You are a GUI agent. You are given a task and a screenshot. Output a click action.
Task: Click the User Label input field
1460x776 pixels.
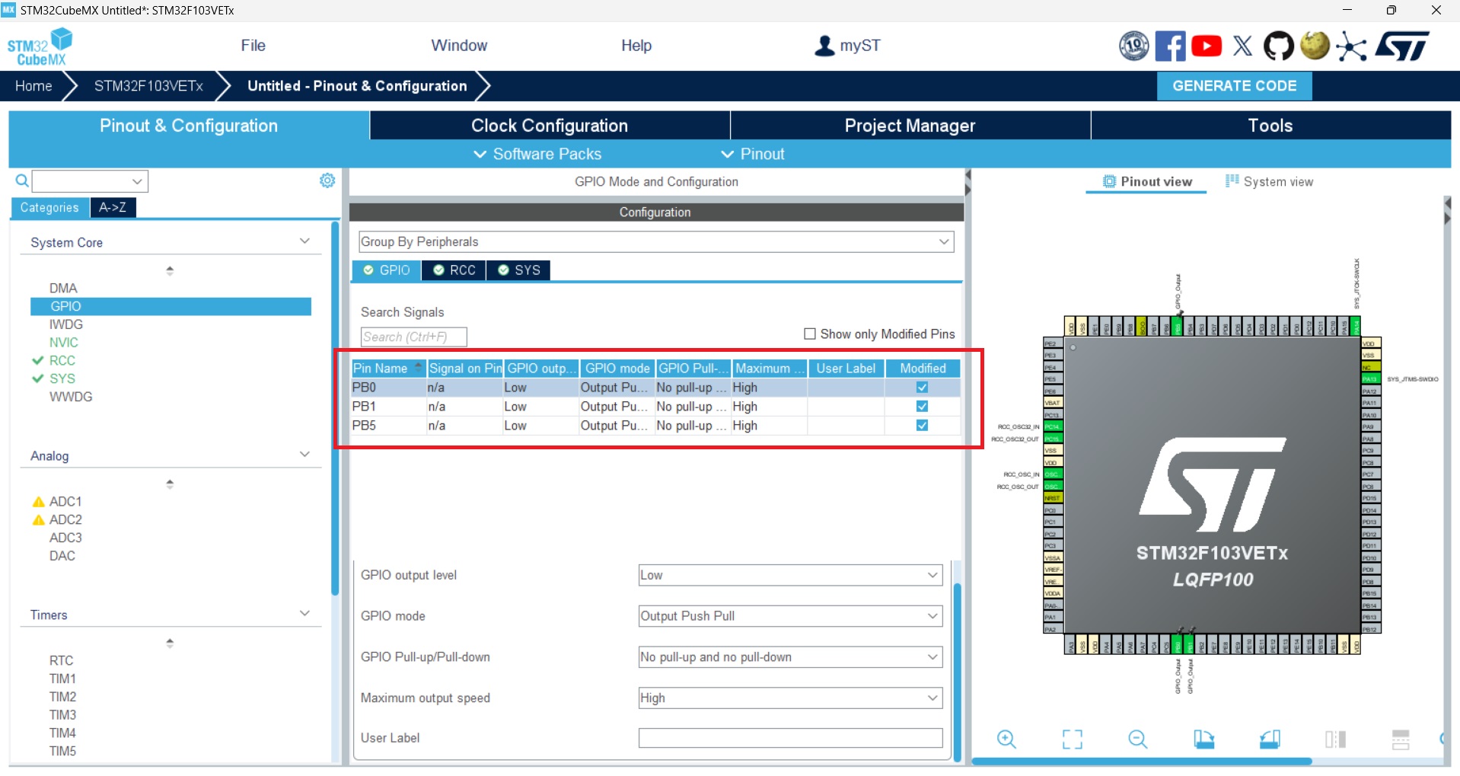pos(790,738)
